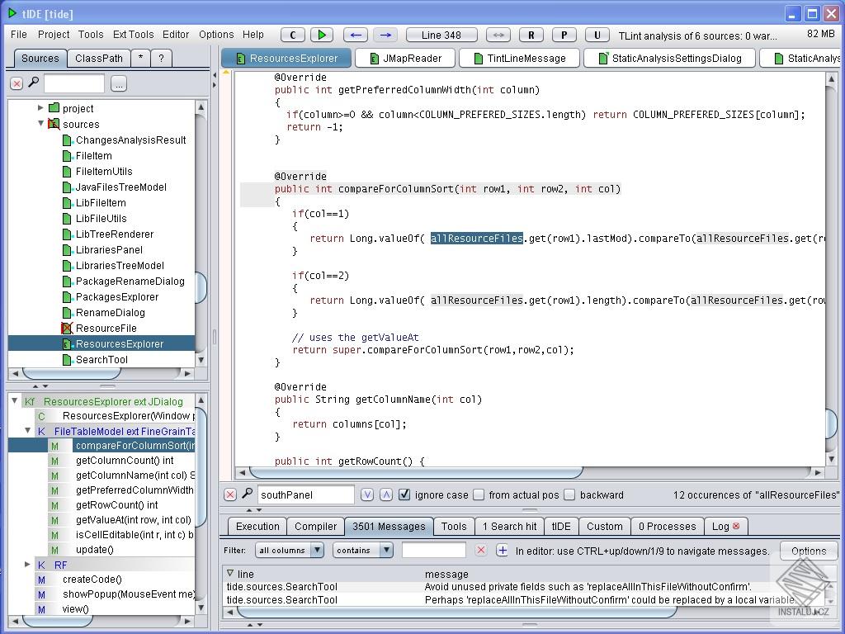Open the Options button in messages panel
Viewport: 845px width, 634px height.
(808, 551)
